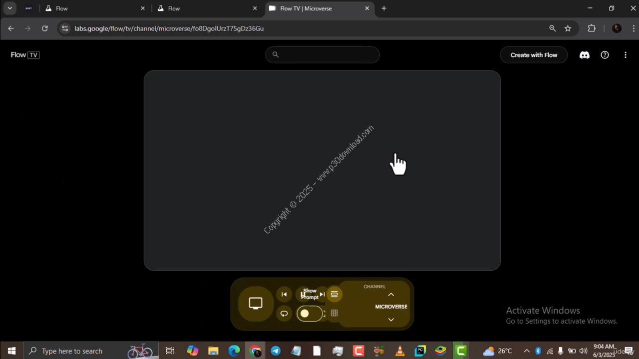Open the volume speaker tray icon
Viewport: 639px width, 359px height.
[x=583, y=351]
